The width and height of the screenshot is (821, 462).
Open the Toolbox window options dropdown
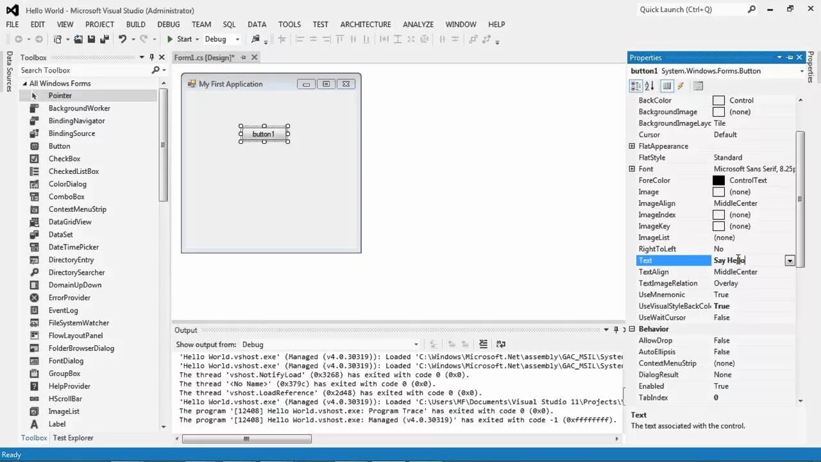[142, 57]
